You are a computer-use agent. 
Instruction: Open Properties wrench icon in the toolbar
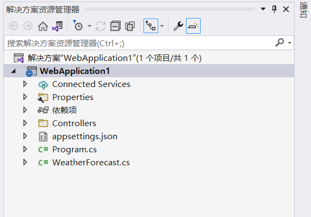[178, 26]
